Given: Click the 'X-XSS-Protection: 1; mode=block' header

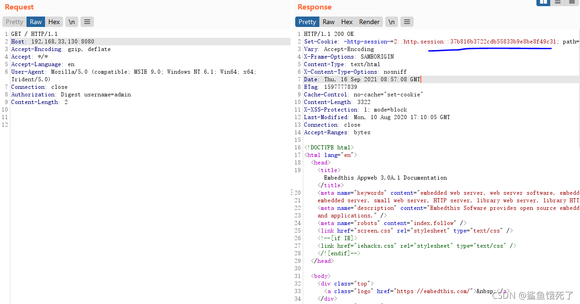Looking at the screenshot, I should (x=355, y=110).
